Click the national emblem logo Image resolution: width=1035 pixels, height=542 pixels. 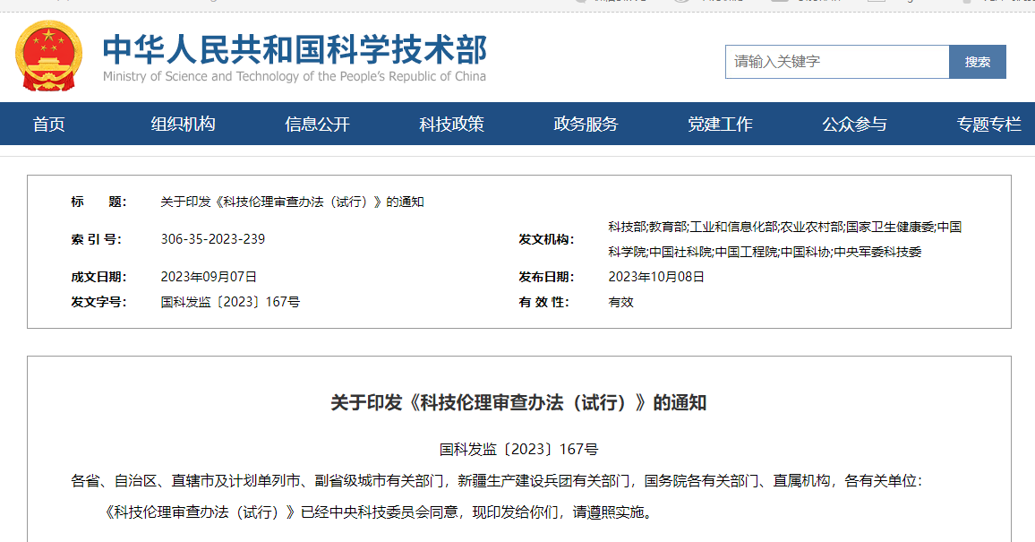coord(48,56)
